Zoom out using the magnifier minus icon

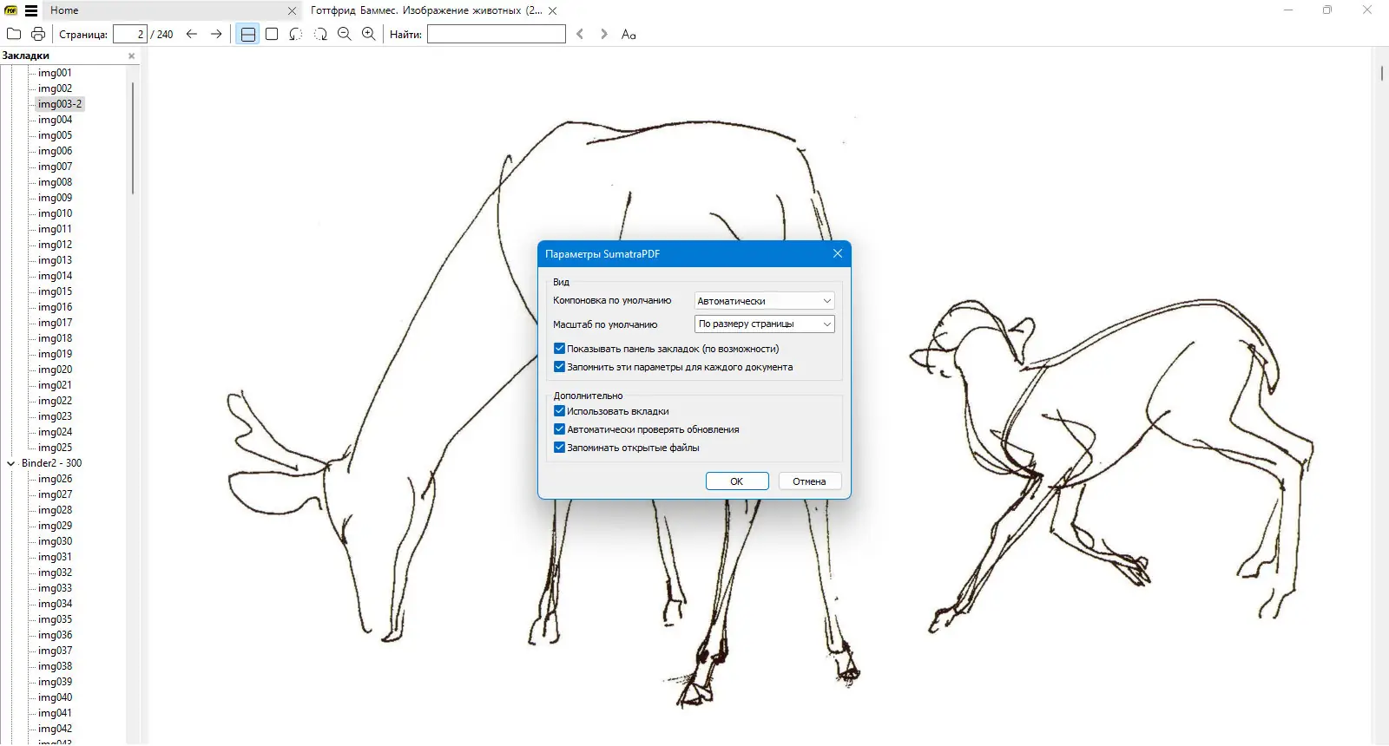click(x=345, y=34)
